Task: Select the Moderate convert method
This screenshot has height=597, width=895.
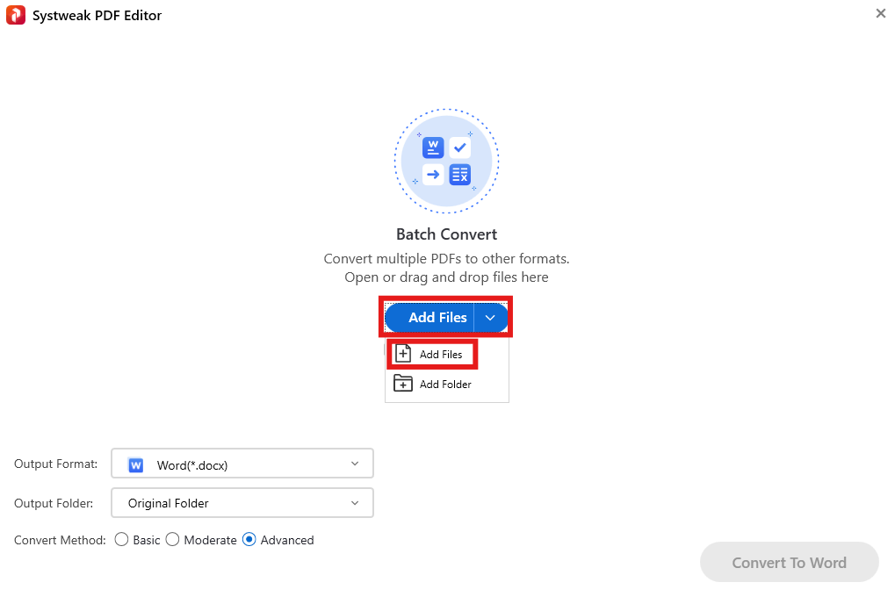Action: pos(173,540)
